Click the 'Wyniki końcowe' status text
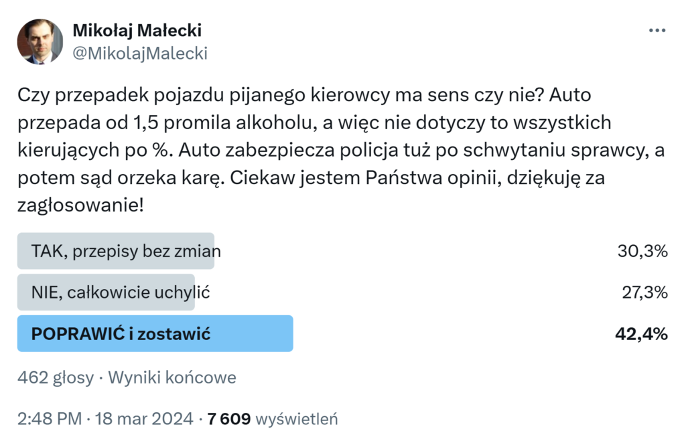 (172, 377)
